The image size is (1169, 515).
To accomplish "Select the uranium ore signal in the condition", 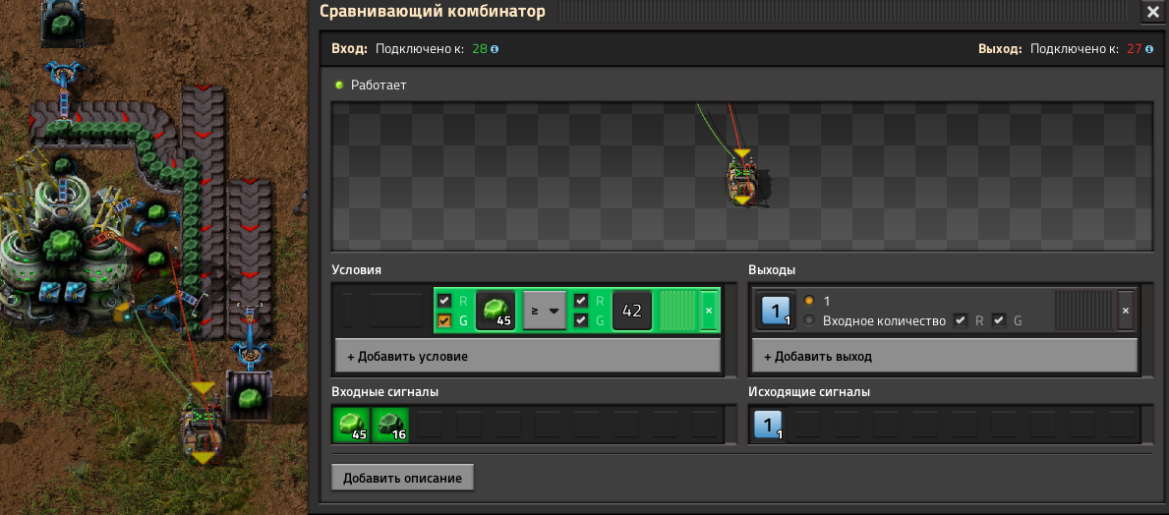I will tap(495, 310).
